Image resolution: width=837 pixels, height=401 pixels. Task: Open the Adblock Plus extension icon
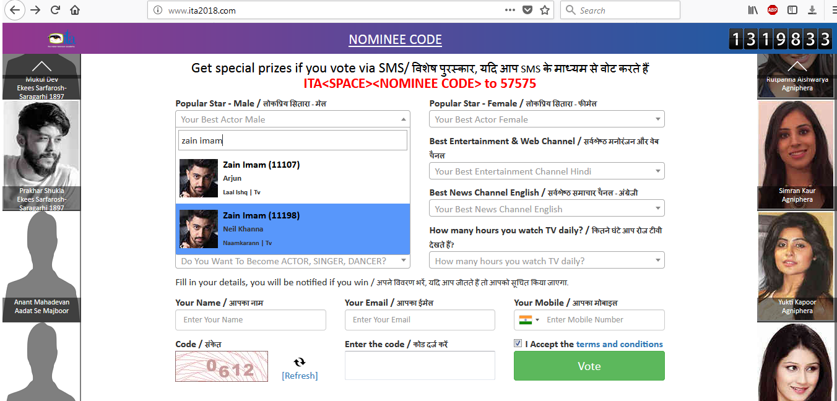773,10
